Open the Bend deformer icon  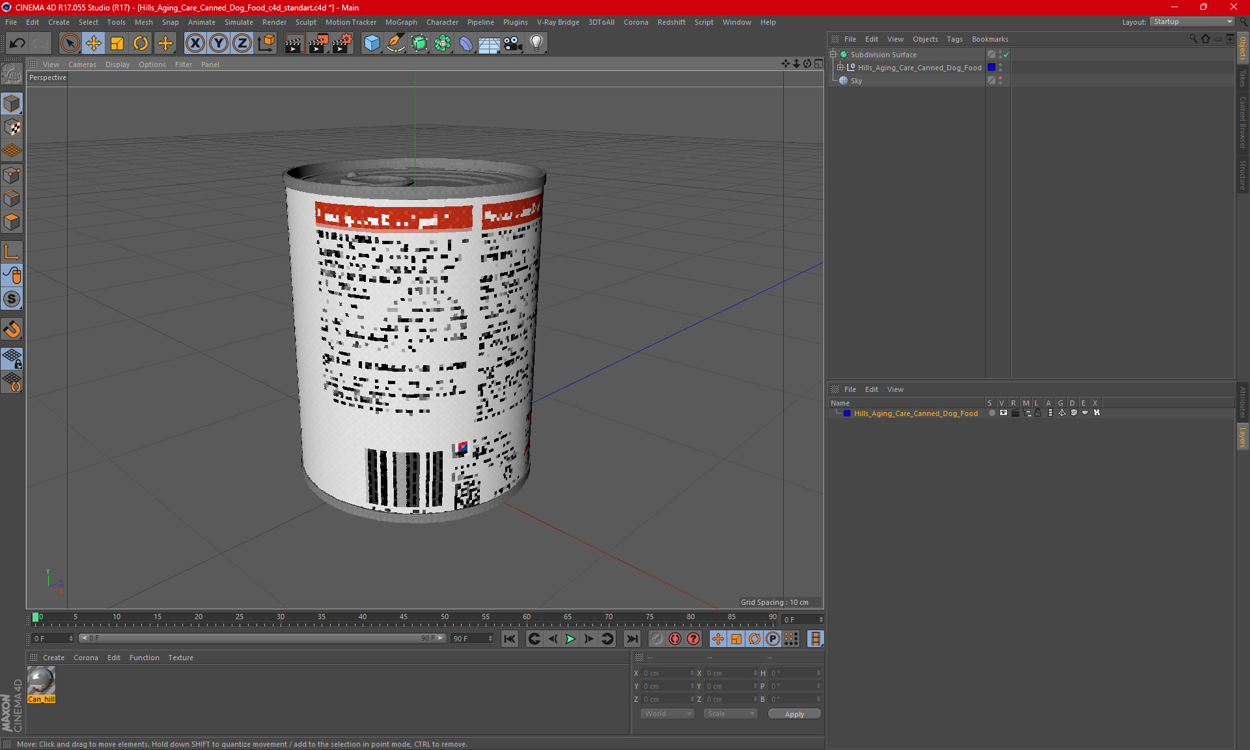click(x=466, y=44)
